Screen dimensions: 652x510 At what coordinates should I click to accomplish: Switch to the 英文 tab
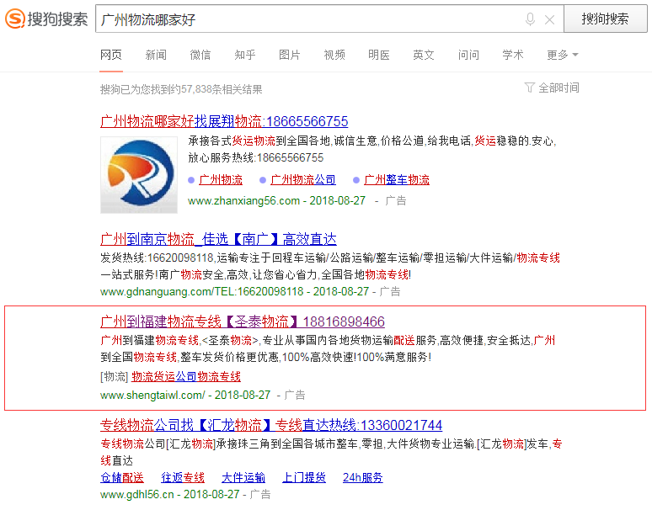[424, 55]
